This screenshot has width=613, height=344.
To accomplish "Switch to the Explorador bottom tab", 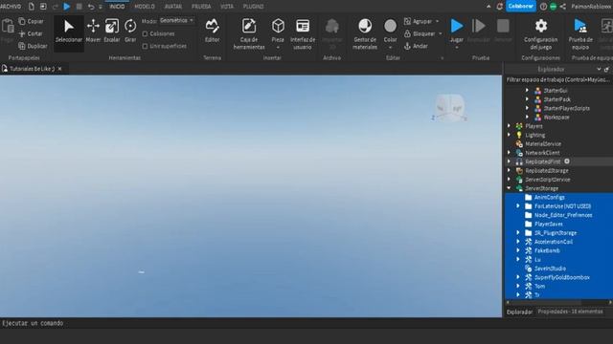I will point(519,312).
